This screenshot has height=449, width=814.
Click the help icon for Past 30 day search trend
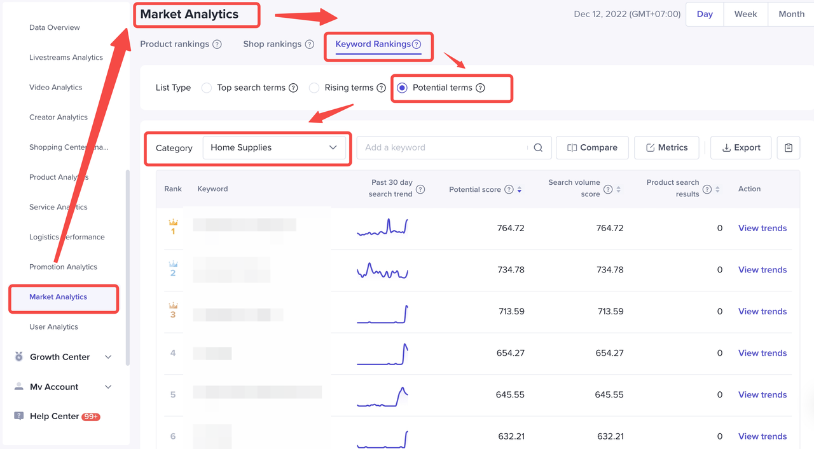point(420,189)
